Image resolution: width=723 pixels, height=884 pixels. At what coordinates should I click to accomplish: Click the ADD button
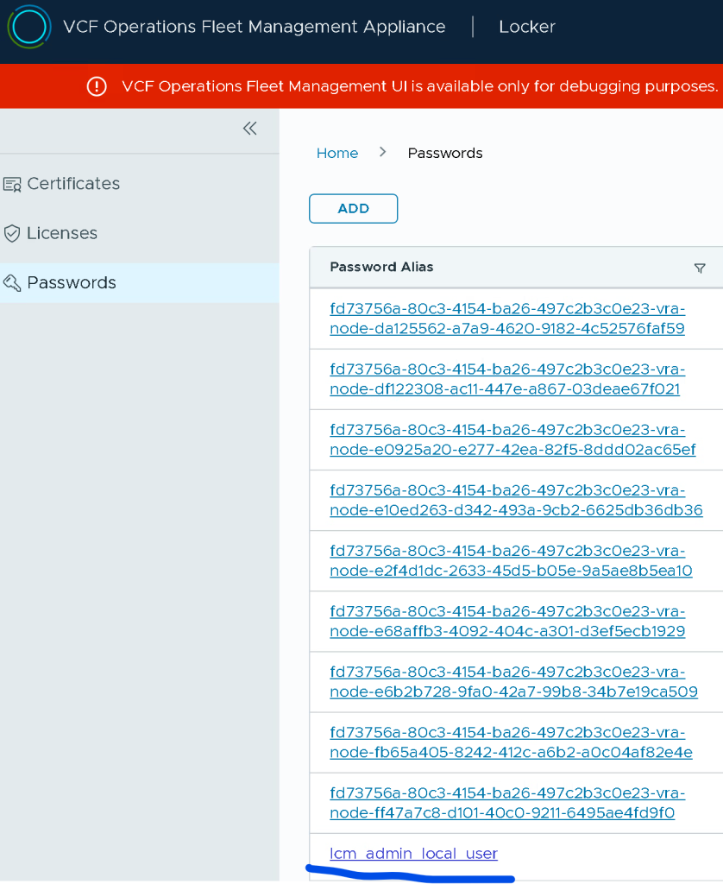(x=353, y=209)
